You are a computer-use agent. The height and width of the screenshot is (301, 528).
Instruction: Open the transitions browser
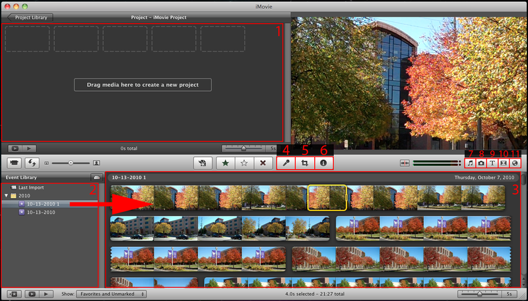504,162
